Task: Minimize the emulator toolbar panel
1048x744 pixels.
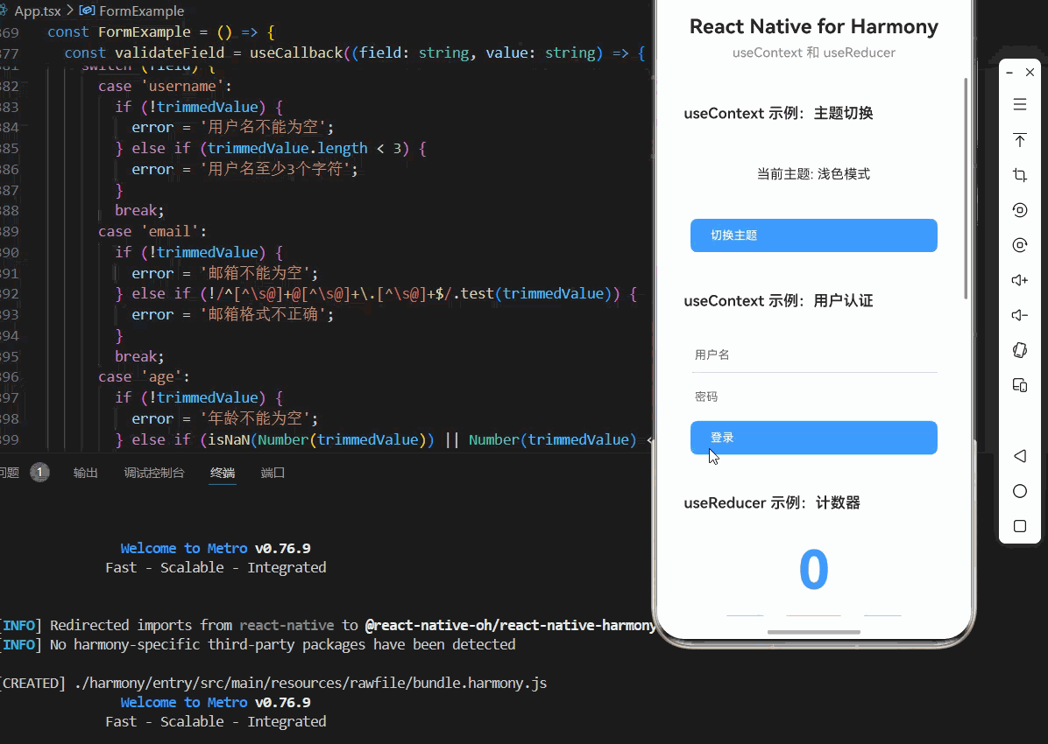Action: click(x=1010, y=72)
